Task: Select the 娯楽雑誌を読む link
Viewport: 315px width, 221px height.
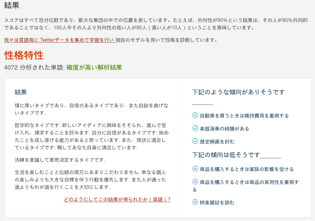Action: tap(217, 203)
